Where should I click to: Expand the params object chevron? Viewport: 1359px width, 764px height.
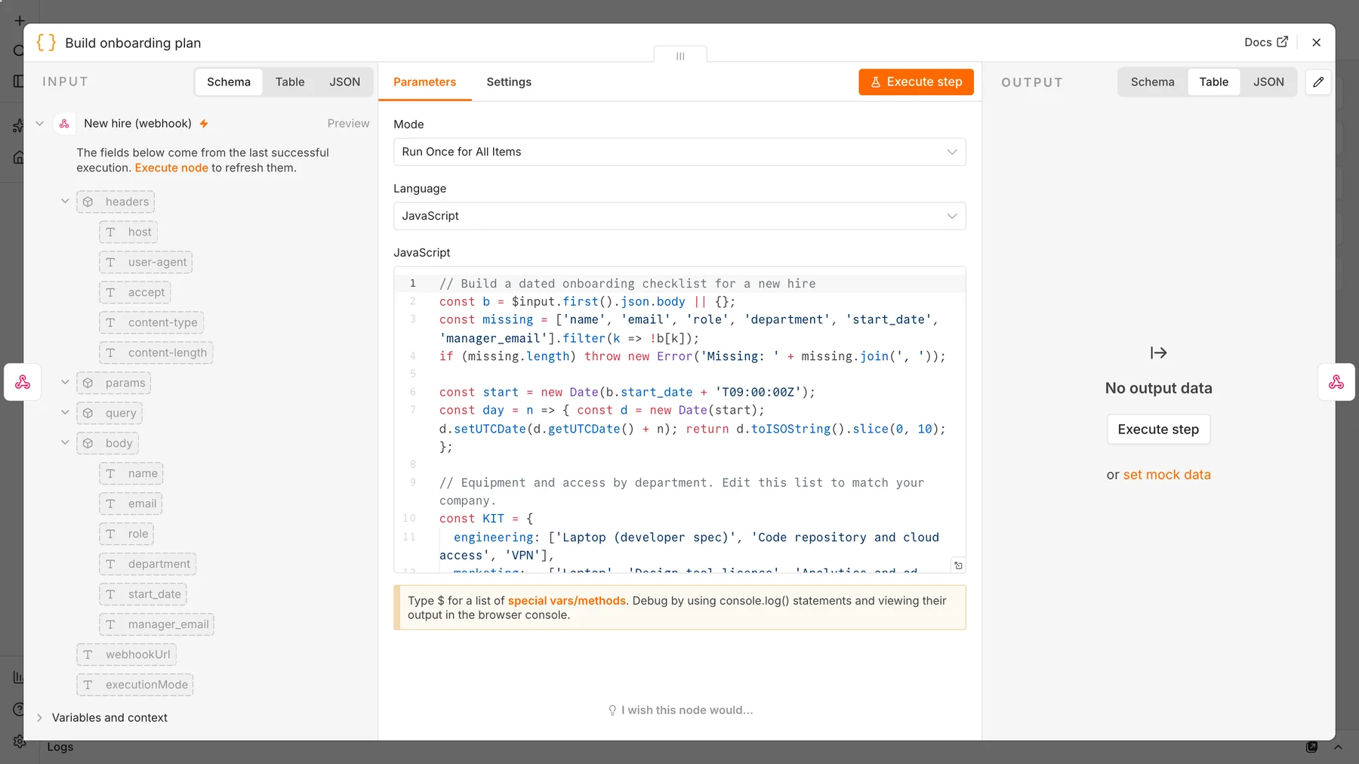click(x=65, y=383)
